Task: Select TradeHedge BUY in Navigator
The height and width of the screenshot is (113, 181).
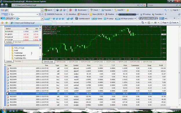Action: pos(20,55)
